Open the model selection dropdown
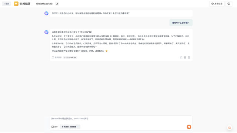This screenshot has height=133, width=237. 70,127
